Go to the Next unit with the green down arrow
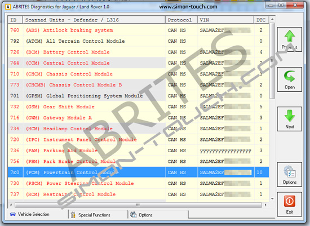This screenshot has width=310, height=226. coord(290,116)
